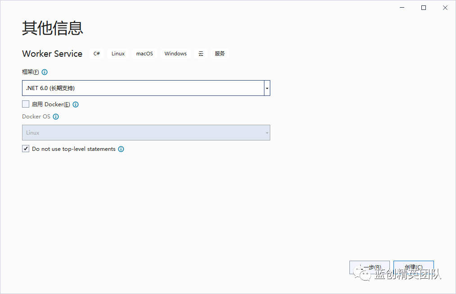Click the Docker OS label
Viewport: 456px width, 294px height.
coord(36,117)
